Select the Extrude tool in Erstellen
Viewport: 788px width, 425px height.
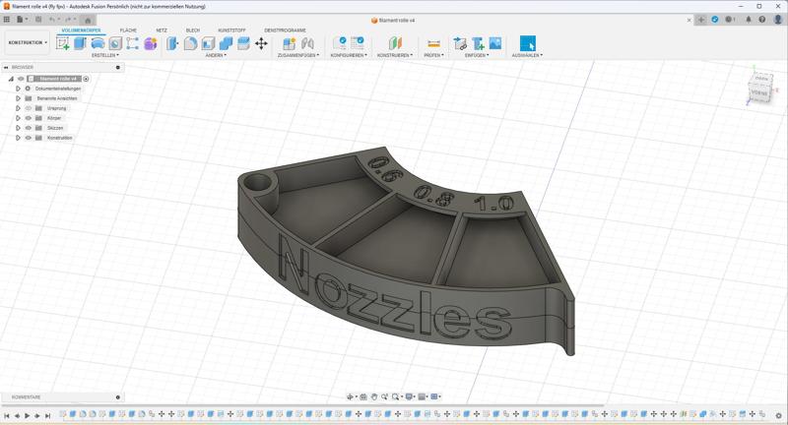(x=80, y=43)
